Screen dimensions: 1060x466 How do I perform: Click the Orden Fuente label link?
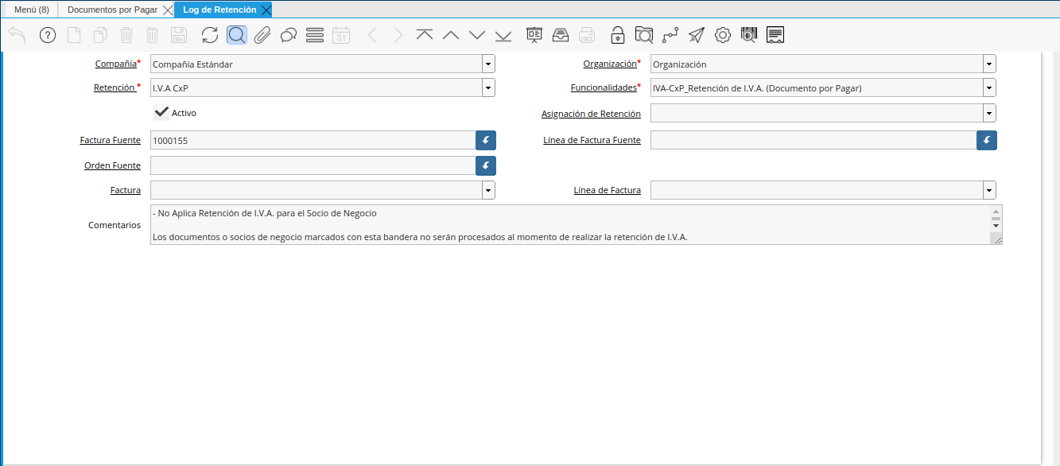click(112, 165)
